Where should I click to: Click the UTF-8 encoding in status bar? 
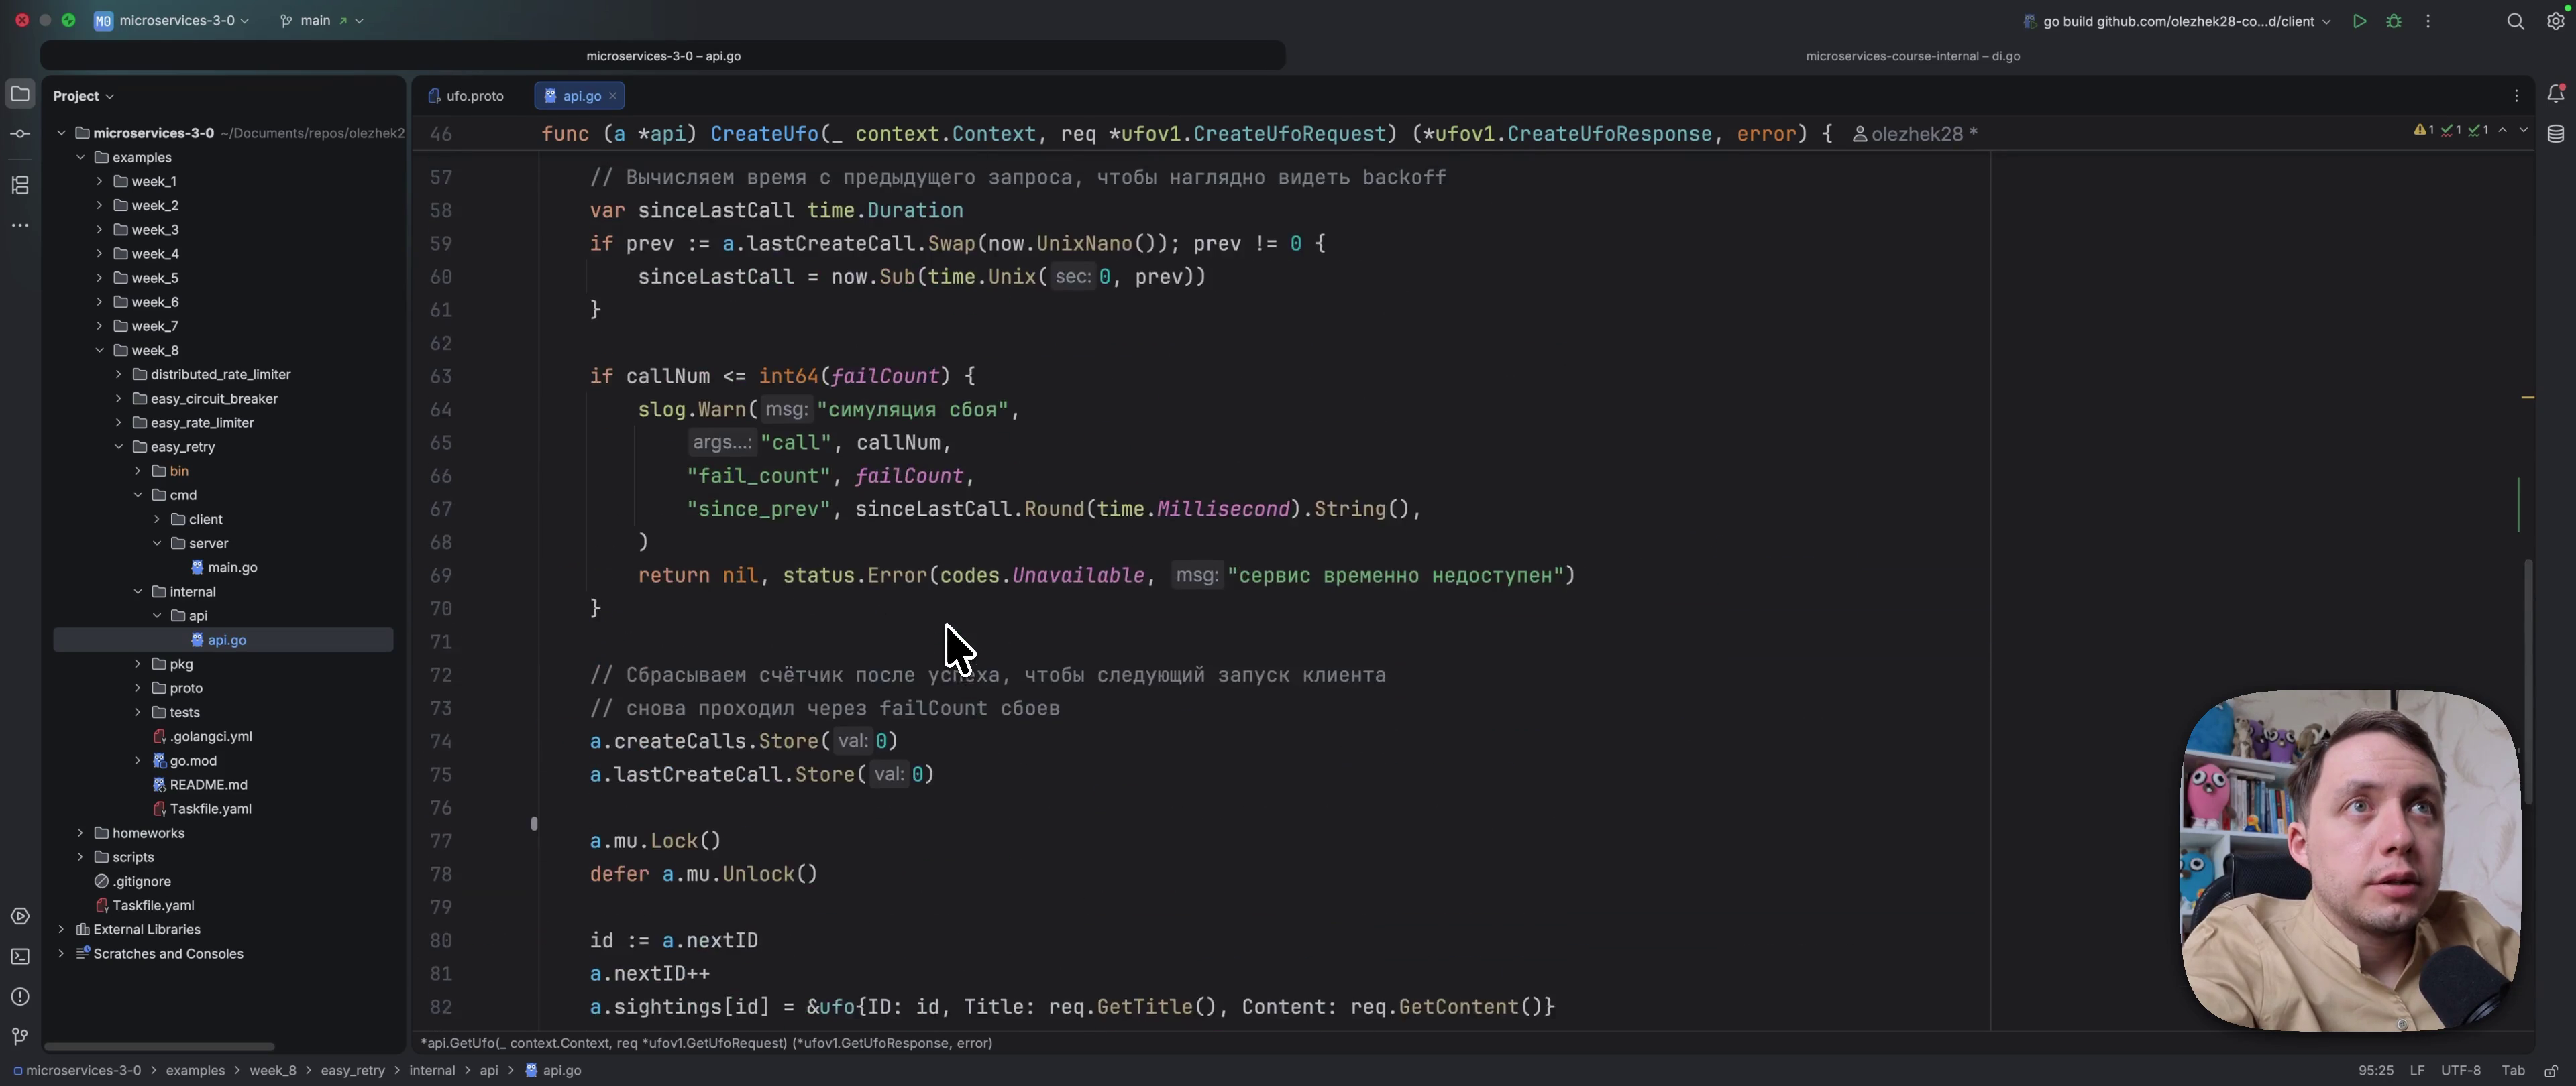tap(2460, 1070)
